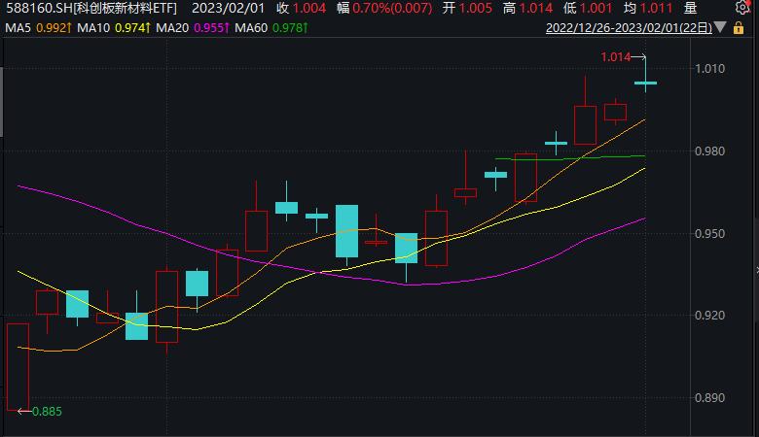
Task: Click the date range 2022/12/26-2023/02/01 link
Action: pos(629,28)
